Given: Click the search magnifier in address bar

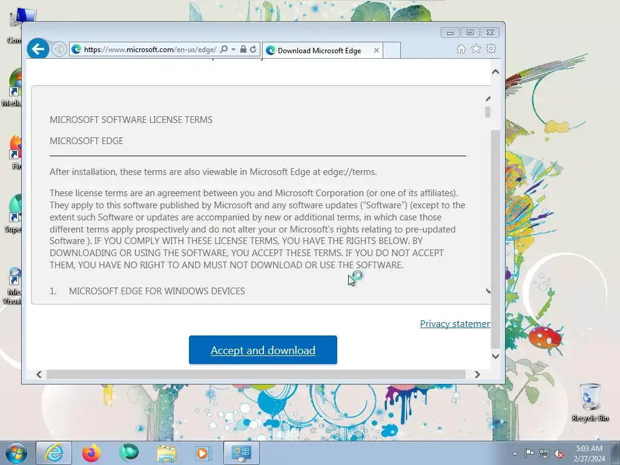Looking at the screenshot, I should (224, 50).
